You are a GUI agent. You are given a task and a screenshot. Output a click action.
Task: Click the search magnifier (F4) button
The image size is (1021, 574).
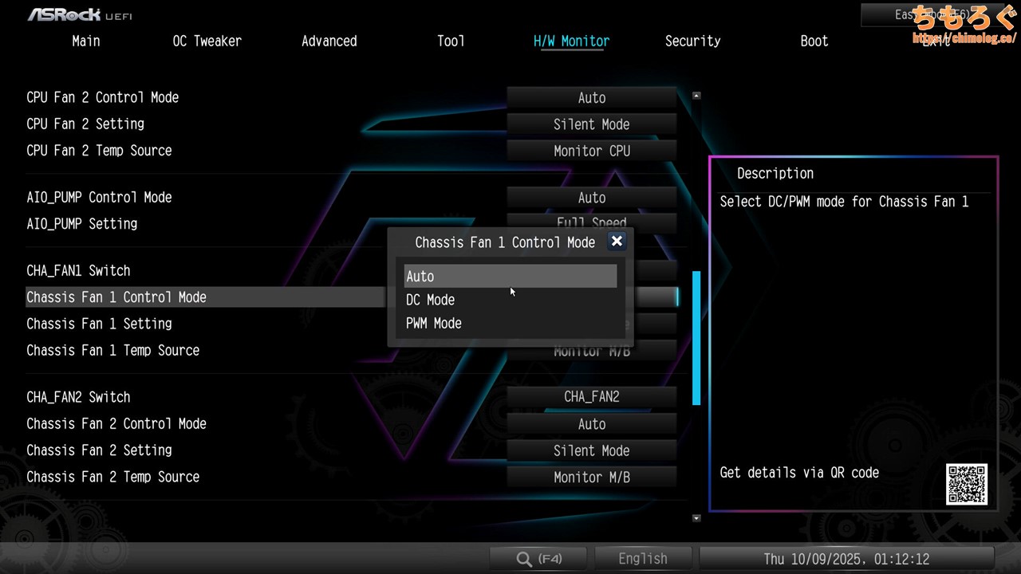pyautogui.click(x=539, y=559)
